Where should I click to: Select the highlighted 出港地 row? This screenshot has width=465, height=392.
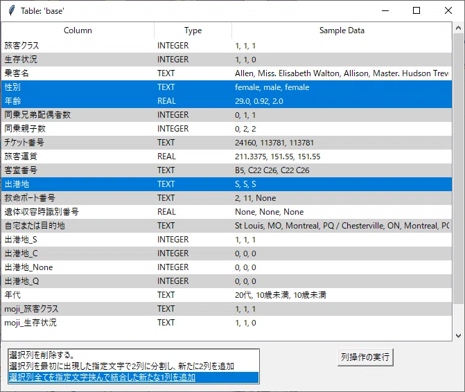(227, 184)
